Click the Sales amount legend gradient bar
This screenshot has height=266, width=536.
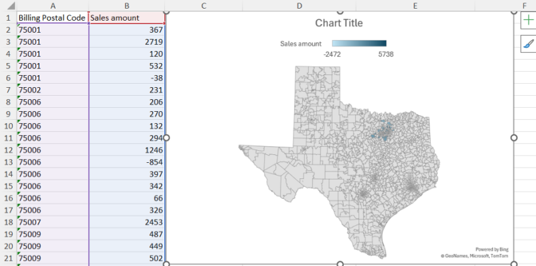coord(359,44)
